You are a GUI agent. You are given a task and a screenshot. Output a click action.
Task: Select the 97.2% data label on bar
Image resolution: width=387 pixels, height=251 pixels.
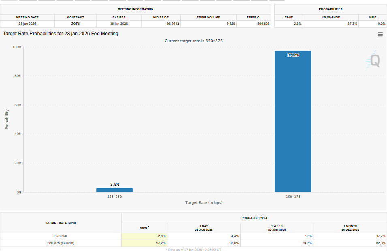pyautogui.click(x=293, y=55)
